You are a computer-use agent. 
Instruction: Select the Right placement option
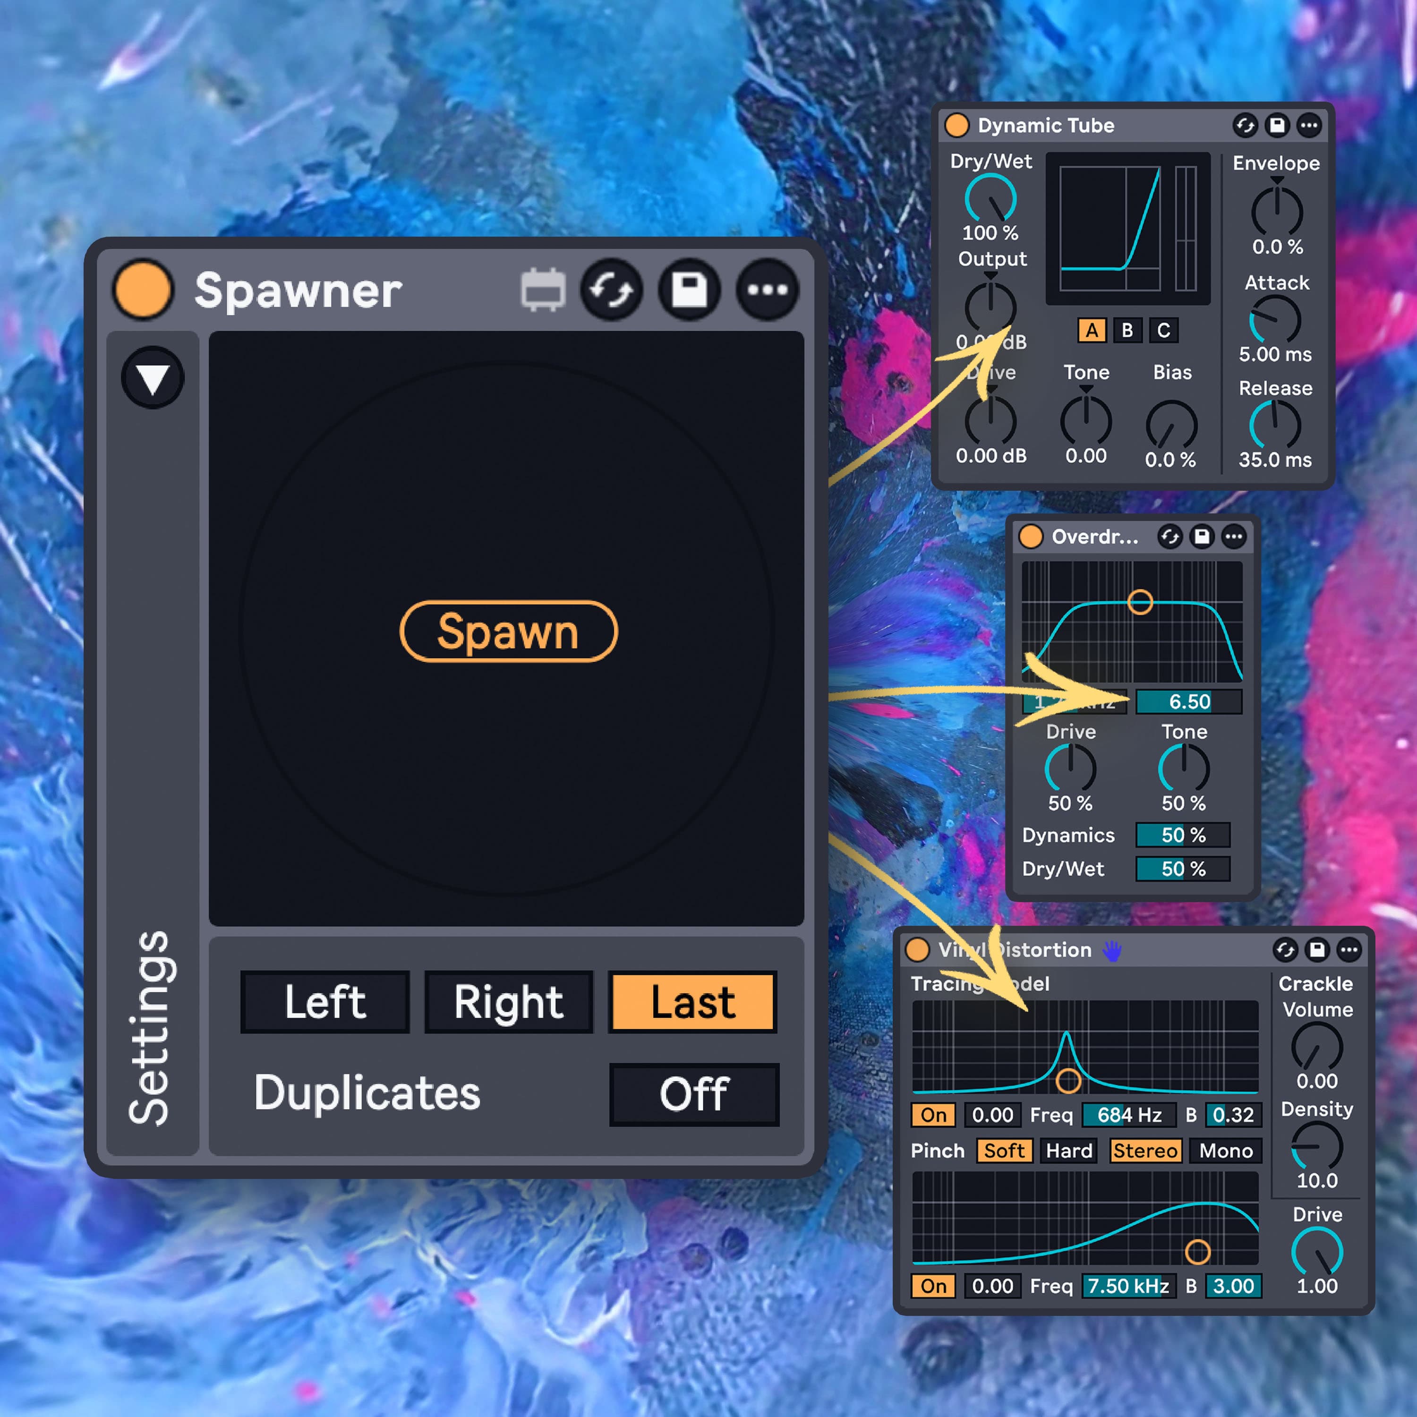pos(508,1002)
